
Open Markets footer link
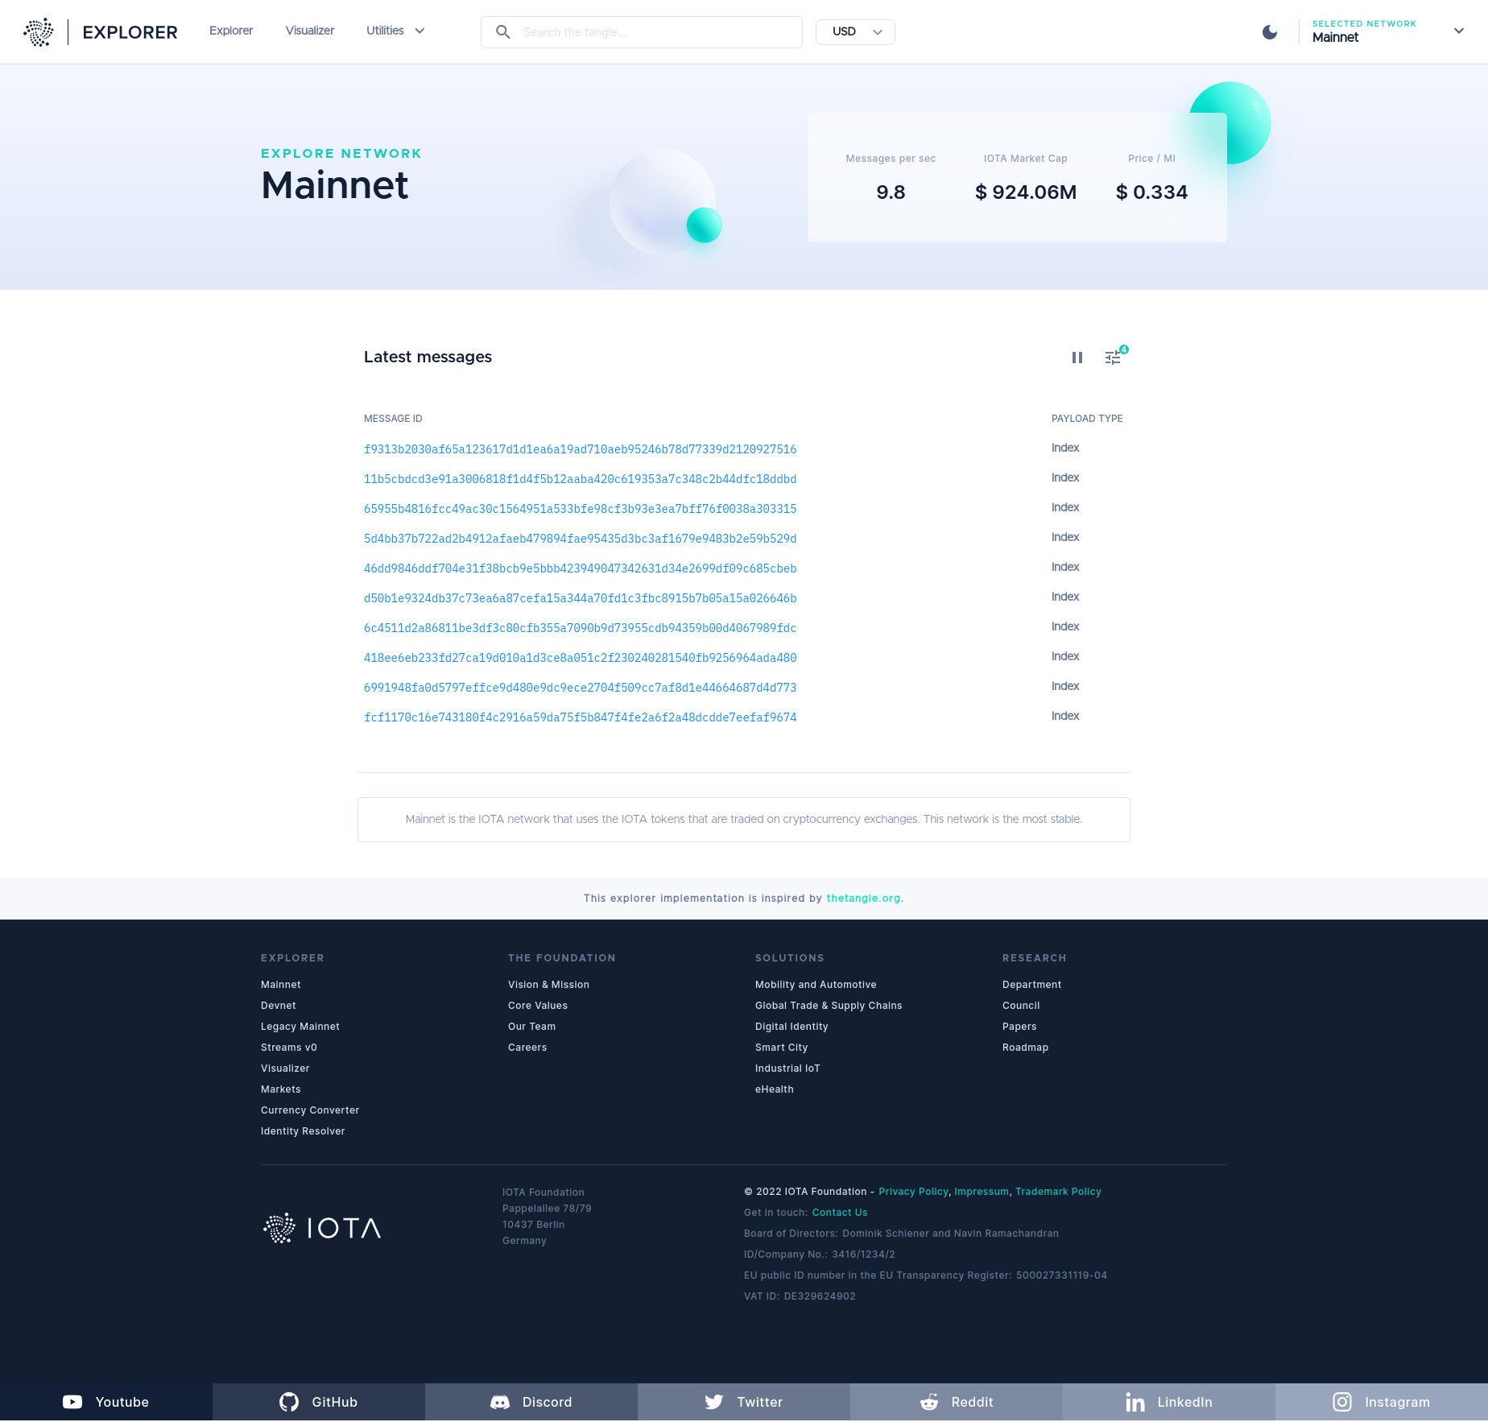click(x=281, y=1089)
